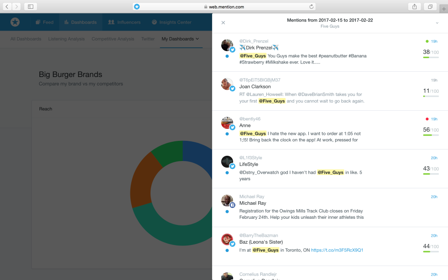Select All Dashboards sub-tab
Screen dimensions: 448x280
point(26,39)
